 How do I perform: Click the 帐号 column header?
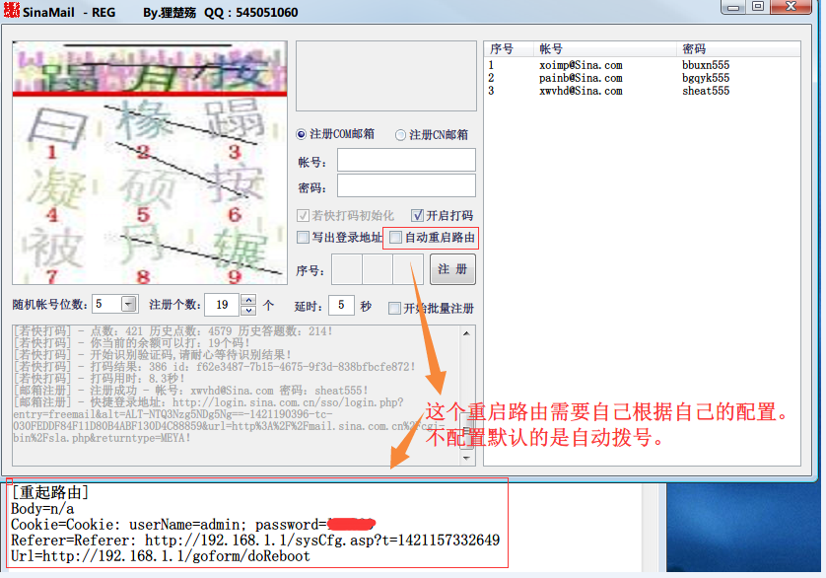point(605,49)
